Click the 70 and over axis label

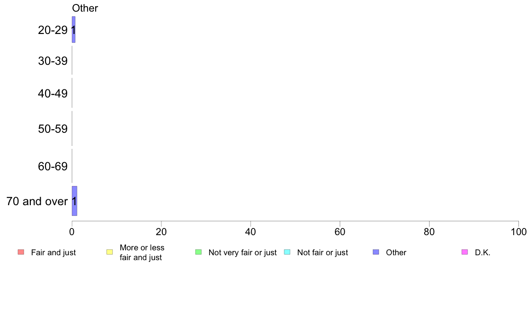[37, 201]
